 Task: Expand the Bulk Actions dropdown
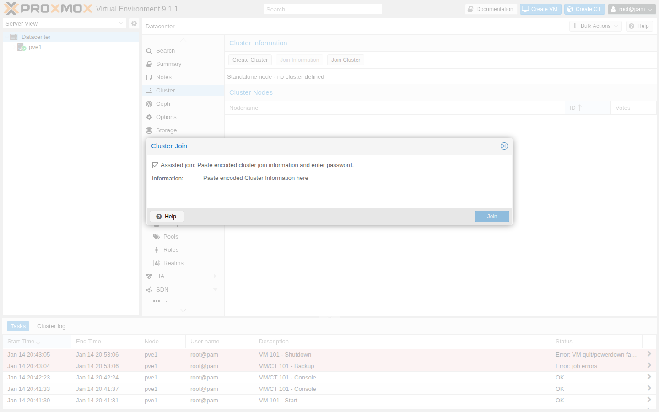coord(595,26)
